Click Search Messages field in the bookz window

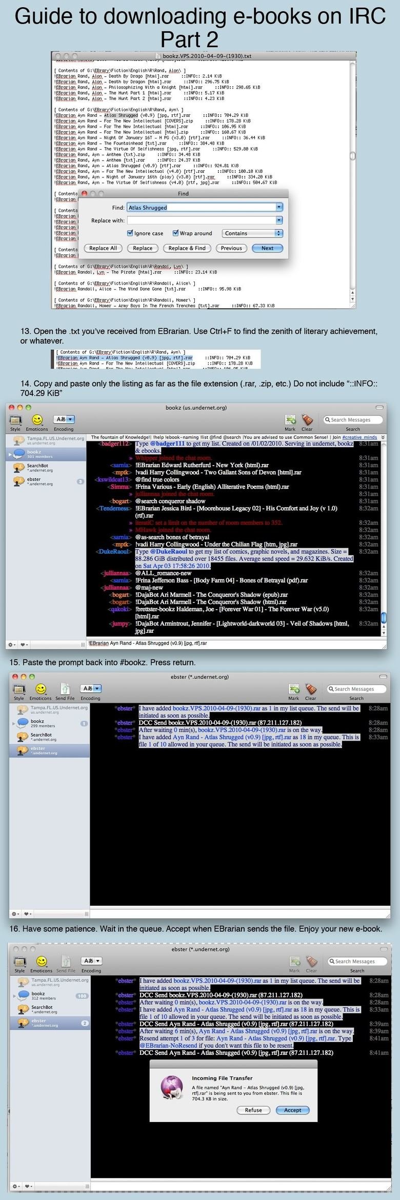pos(353,419)
